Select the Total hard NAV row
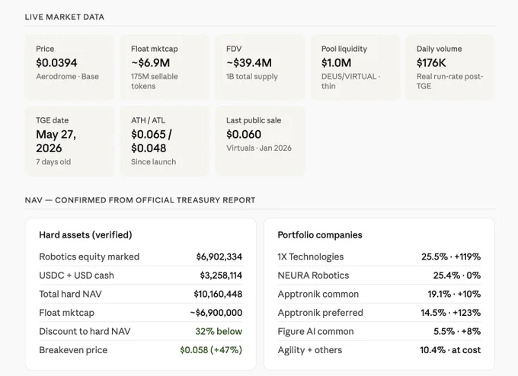Screen dimensions: 518x376 [141, 294]
